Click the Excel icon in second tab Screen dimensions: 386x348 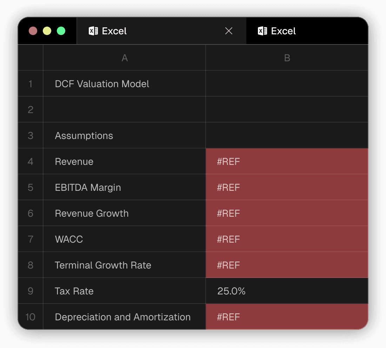point(262,31)
